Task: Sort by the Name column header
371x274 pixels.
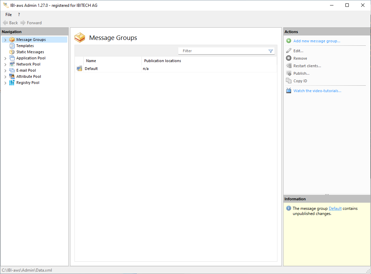Action: pyautogui.click(x=91, y=61)
